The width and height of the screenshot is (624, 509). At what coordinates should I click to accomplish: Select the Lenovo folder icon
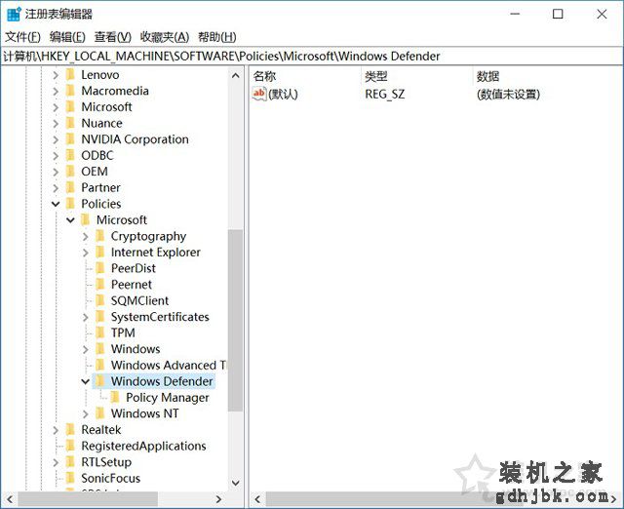(x=70, y=74)
